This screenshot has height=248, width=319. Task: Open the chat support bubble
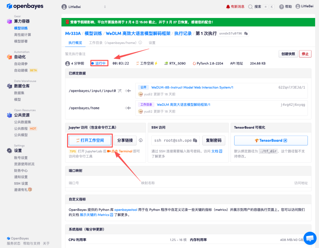[310, 238]
